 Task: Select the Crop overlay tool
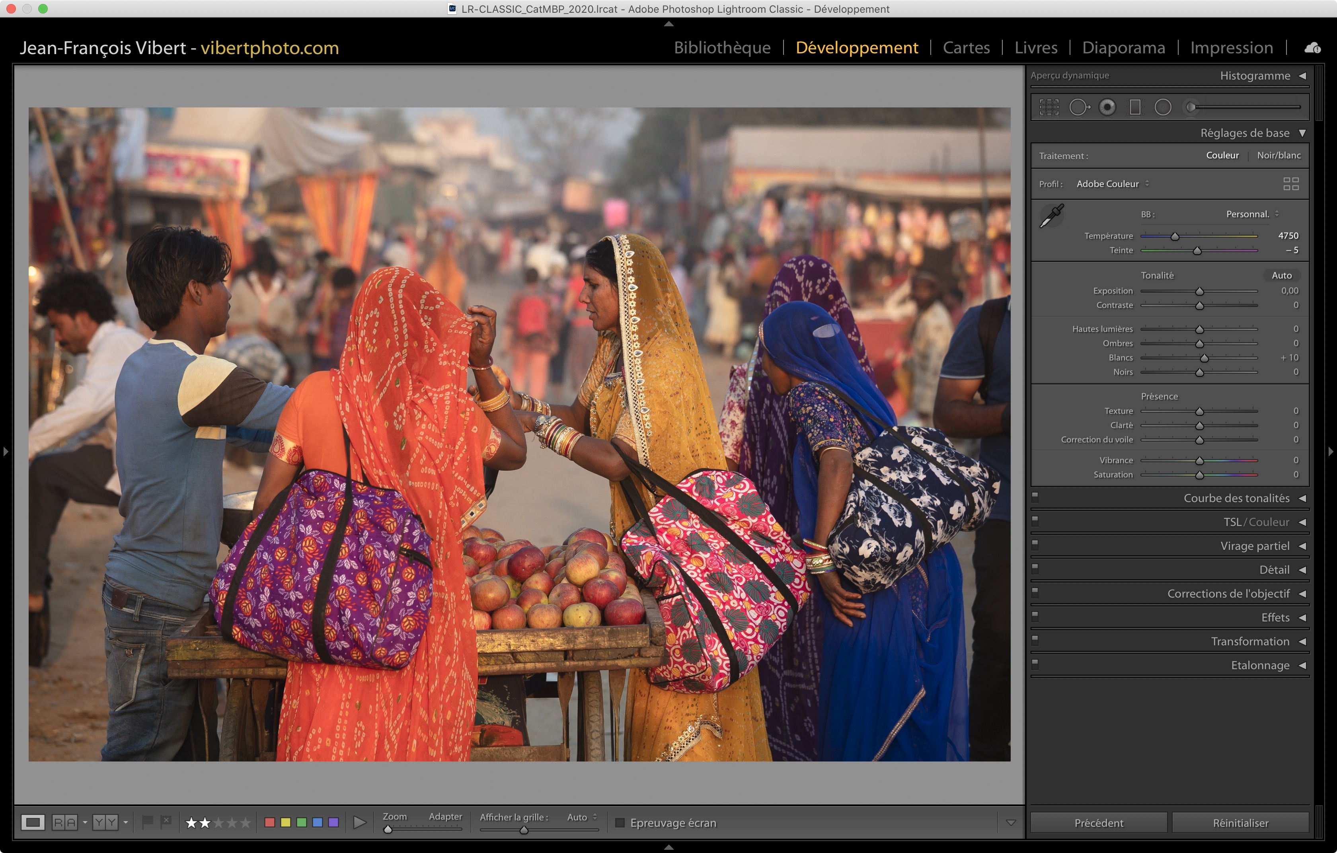pos(1049,107)
